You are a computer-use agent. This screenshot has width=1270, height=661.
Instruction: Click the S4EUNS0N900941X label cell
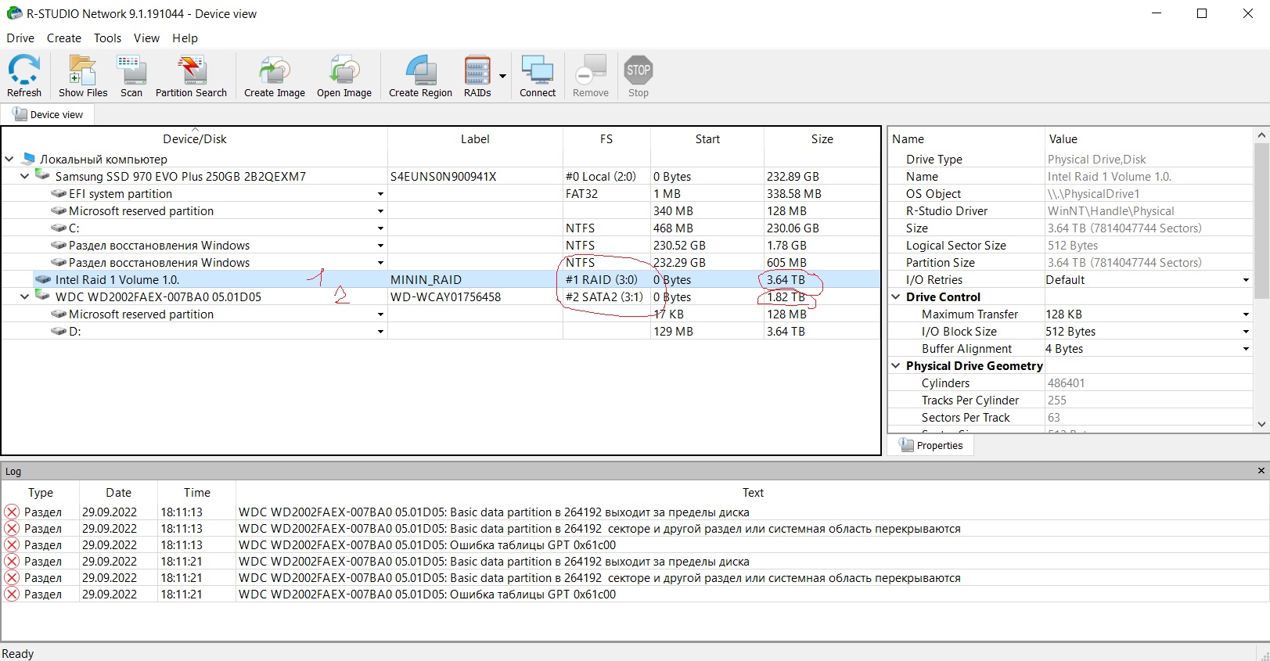(x=475, y=176)
